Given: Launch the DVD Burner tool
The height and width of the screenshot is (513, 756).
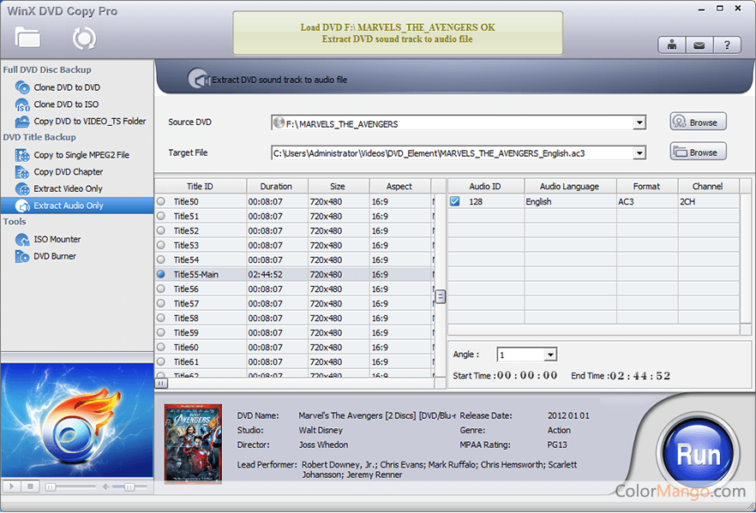Looking at the screenshot, I should (x=54, y=256).
